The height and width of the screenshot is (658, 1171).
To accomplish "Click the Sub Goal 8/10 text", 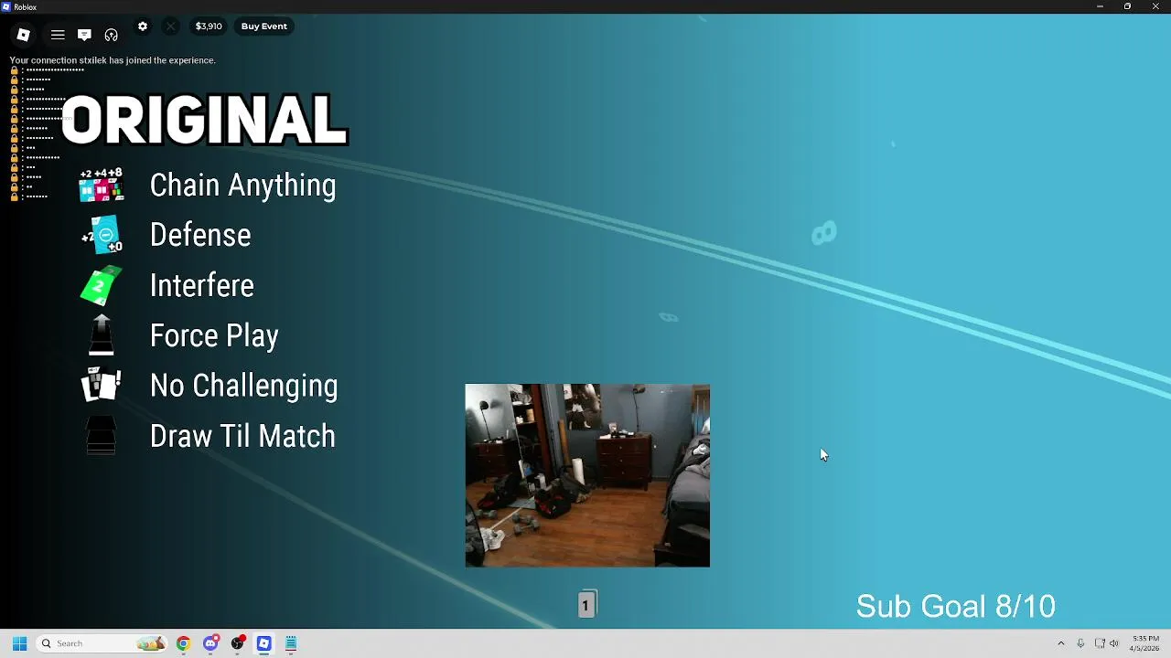I will click(x=956, y=606).
